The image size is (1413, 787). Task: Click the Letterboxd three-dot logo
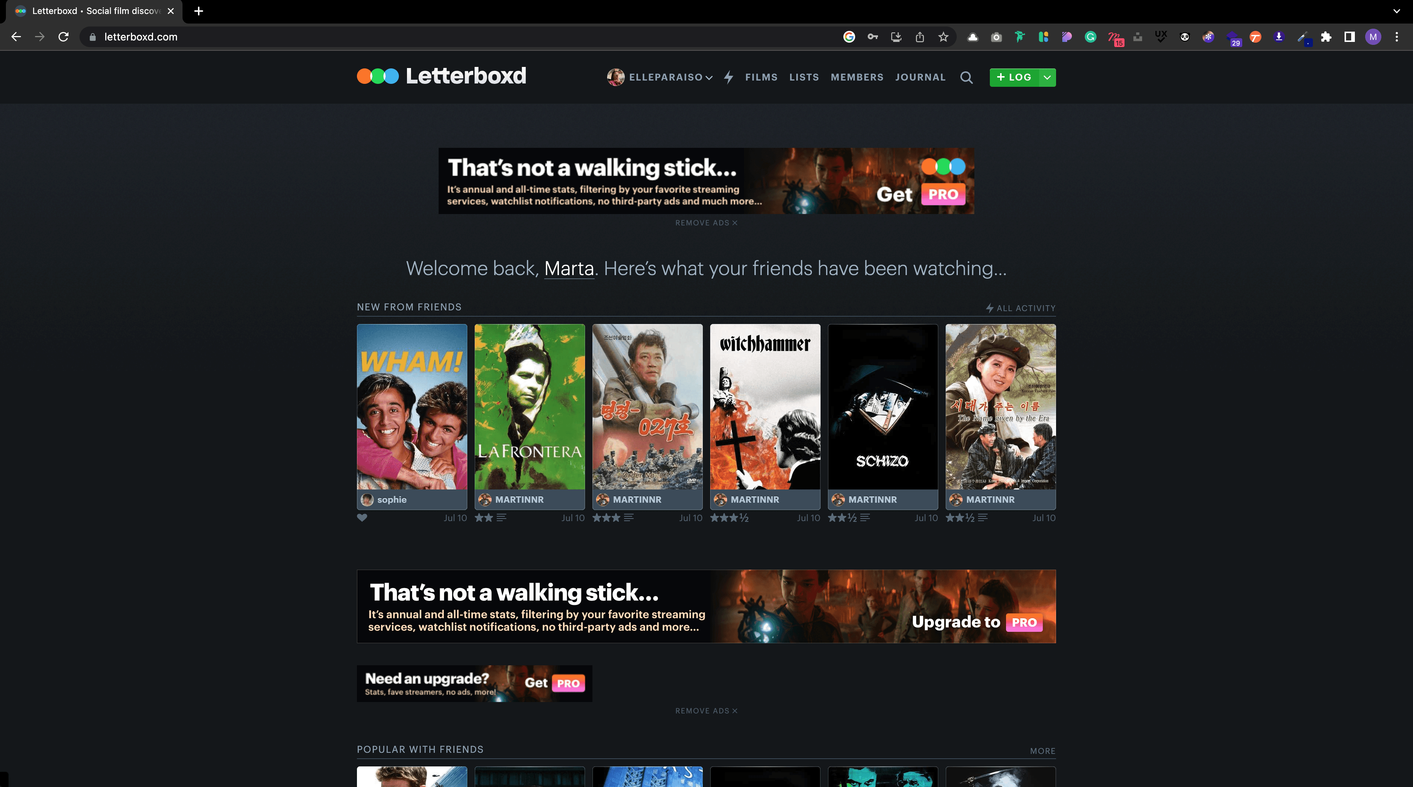click(378, 76)
